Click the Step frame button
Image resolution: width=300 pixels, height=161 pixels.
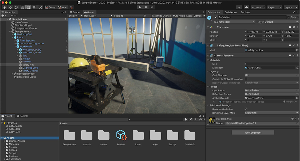pos(152,7)
